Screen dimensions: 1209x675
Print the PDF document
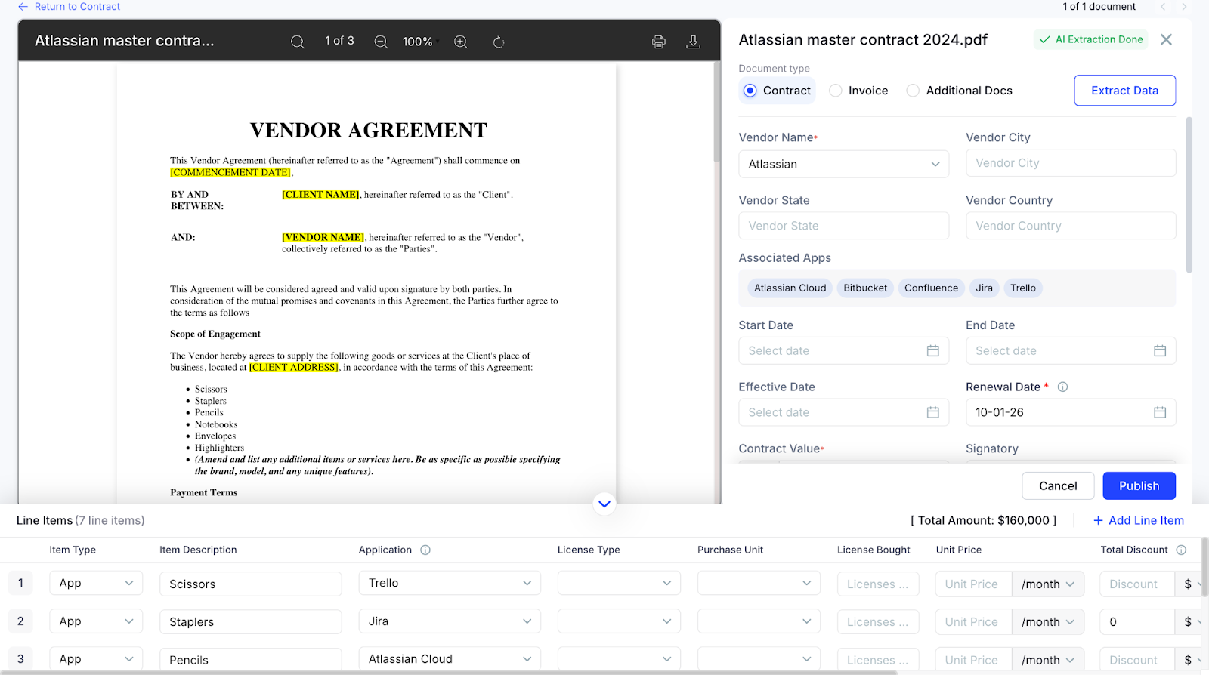[659, 42]
